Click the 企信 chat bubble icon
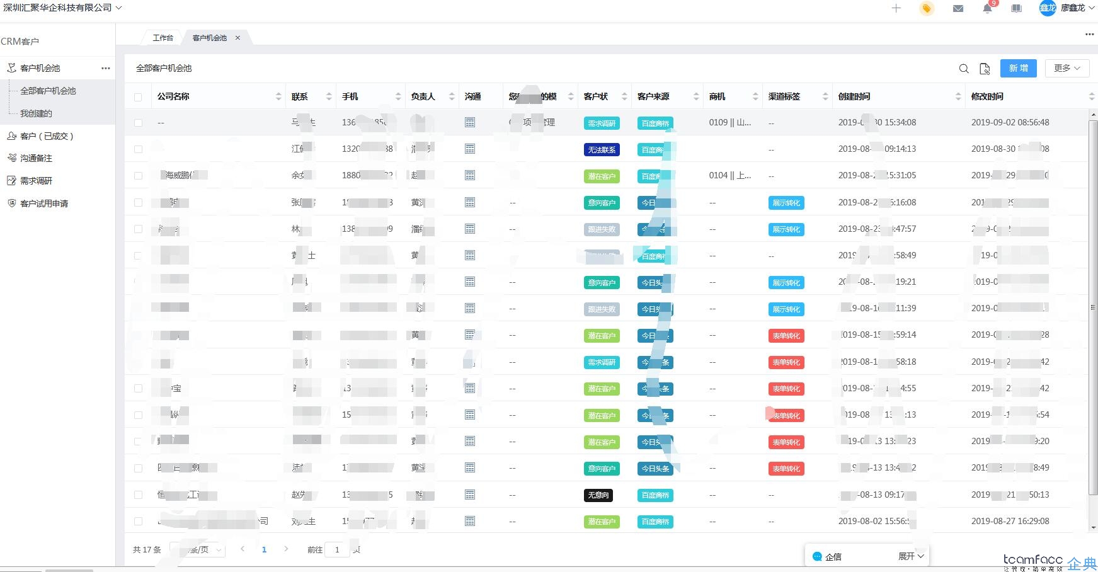This screenshot has width=1098, height=572. point(817,556)
